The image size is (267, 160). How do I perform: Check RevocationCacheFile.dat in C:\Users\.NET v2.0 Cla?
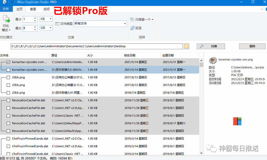click(8, 100)
